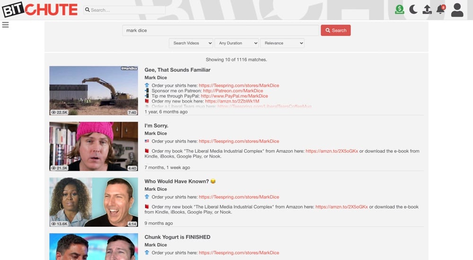Expand the Relevance sort dropdown
473x260 pixels.
pos(282,43)
